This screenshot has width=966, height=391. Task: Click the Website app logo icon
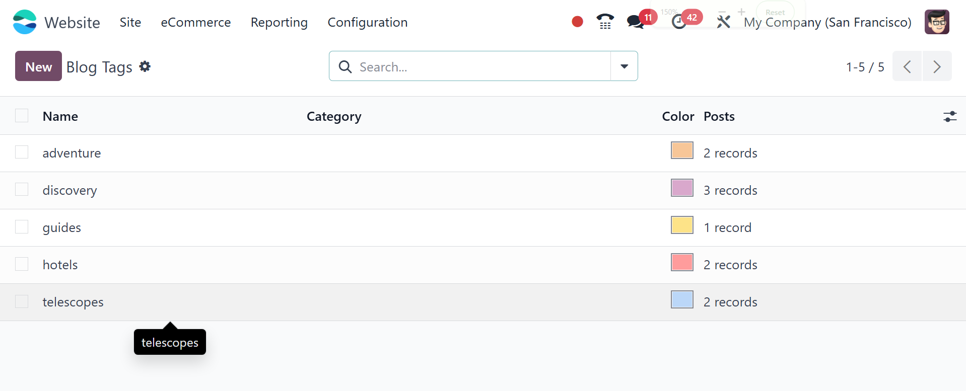pyautogui.click(x=25, y=22)
